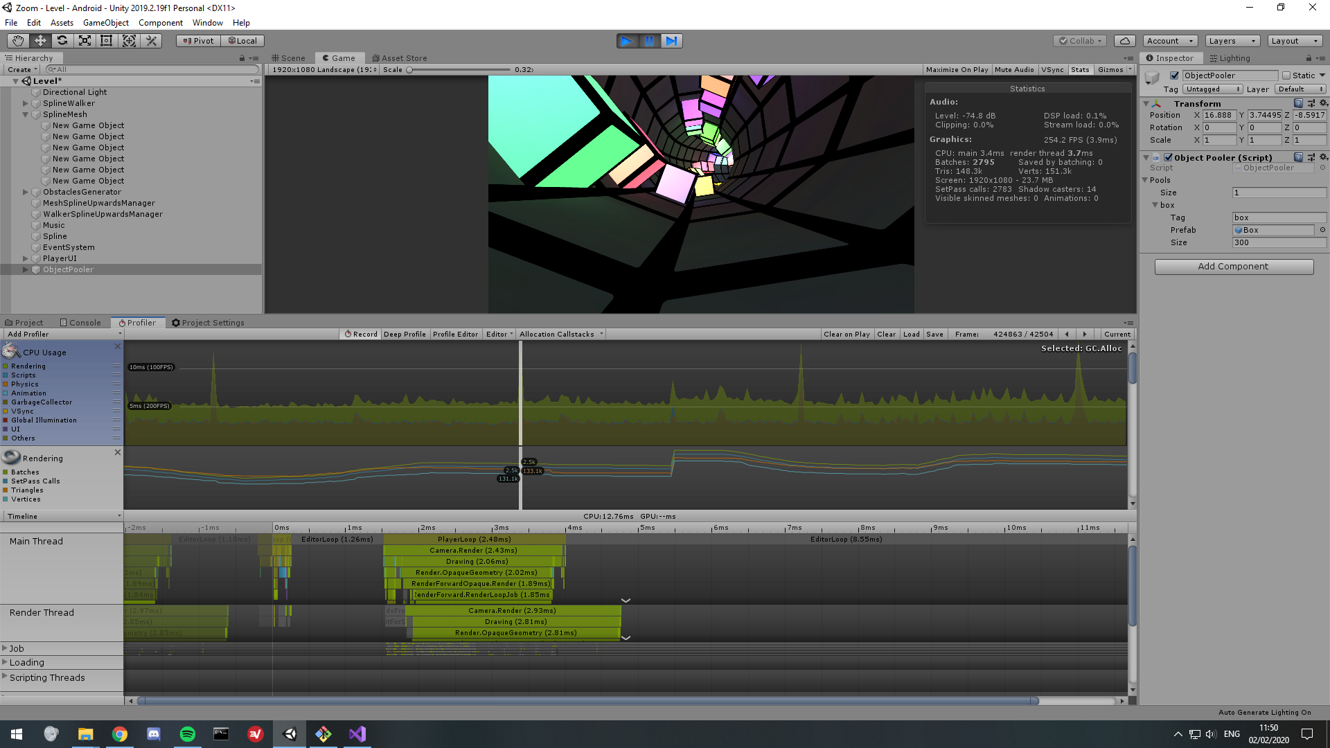
Task: Pick Prefab object selector circle
Action: (1322, 230)
